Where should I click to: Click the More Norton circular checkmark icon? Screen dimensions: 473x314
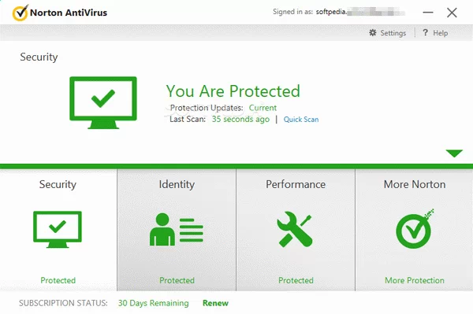point(415,229)
